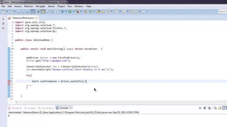Toggle the Scroll Lock console icon

(220, 108)
